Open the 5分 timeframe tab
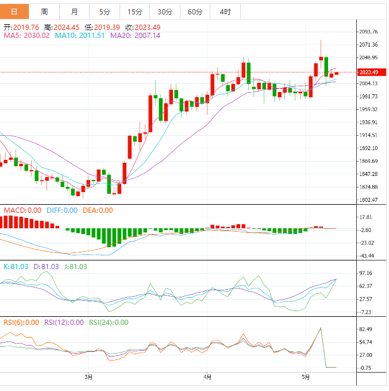The width and height of the screenshot is (389, 391). (105, 11)
